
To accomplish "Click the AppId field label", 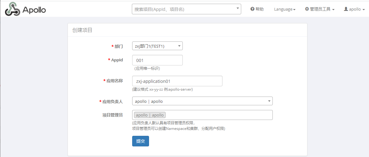I will [117, 60].
